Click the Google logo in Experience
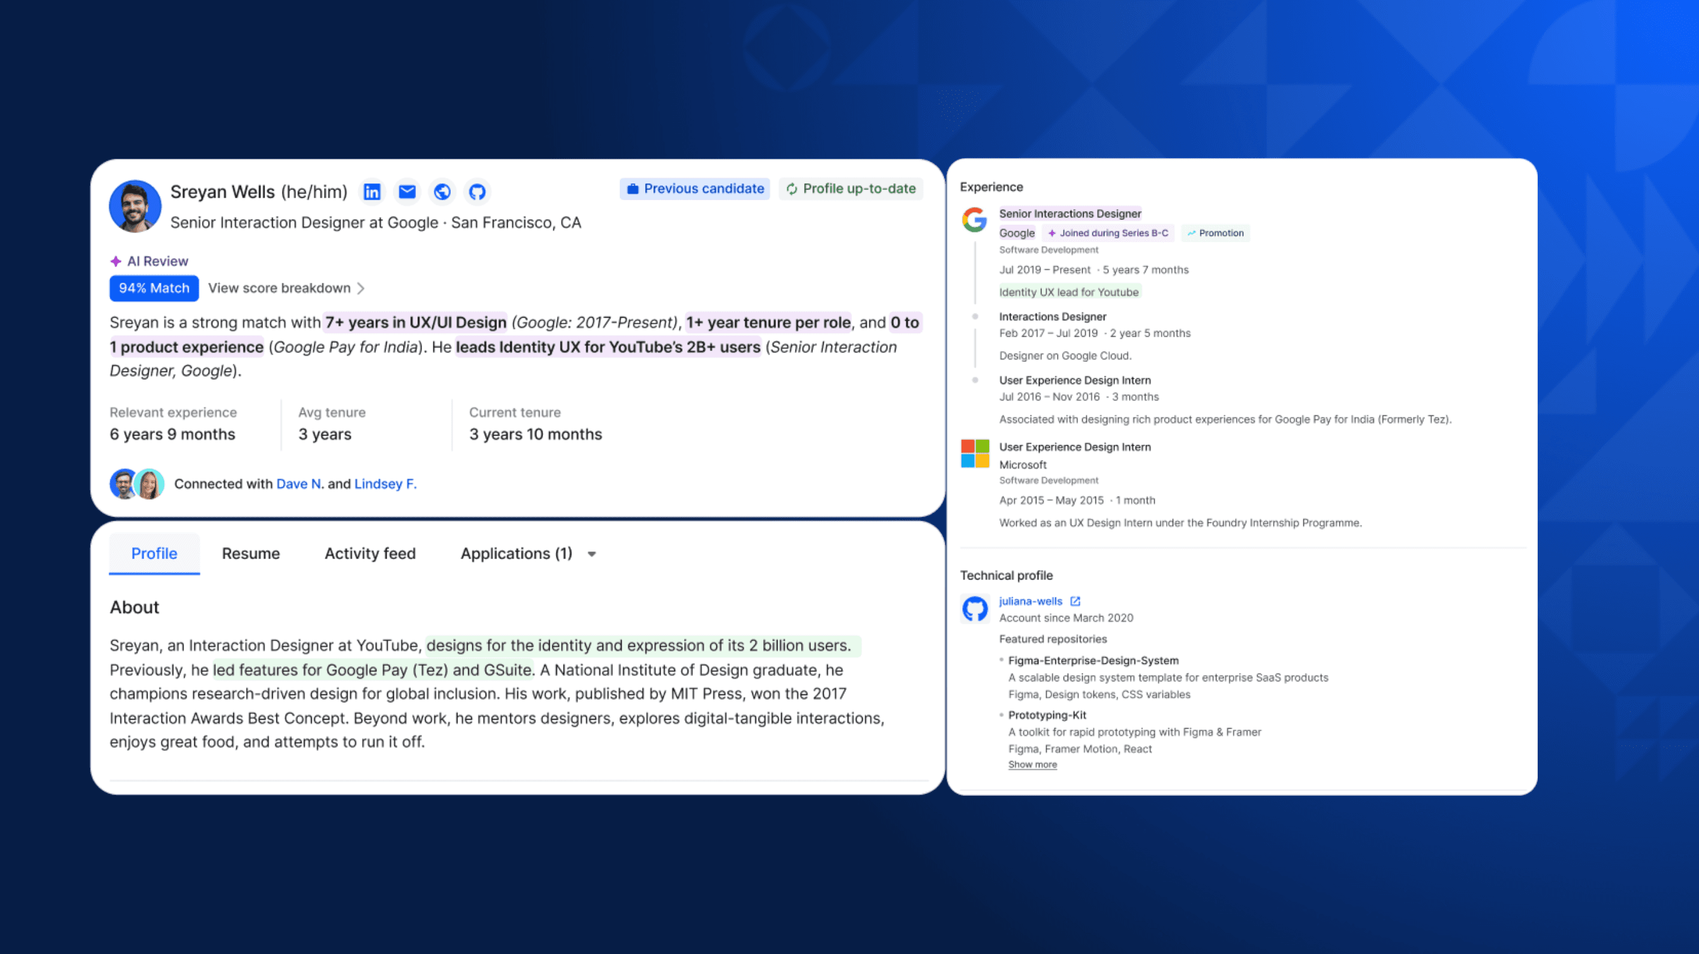The width and height of the screenshot is (1699, 954). pos(974,219)
